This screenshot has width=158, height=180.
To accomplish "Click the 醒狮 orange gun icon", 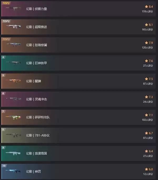I will [x=13, y=81].
